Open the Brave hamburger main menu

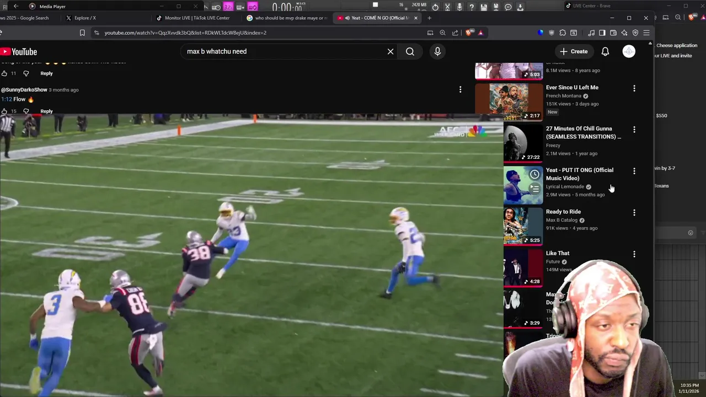coord(646,33)
